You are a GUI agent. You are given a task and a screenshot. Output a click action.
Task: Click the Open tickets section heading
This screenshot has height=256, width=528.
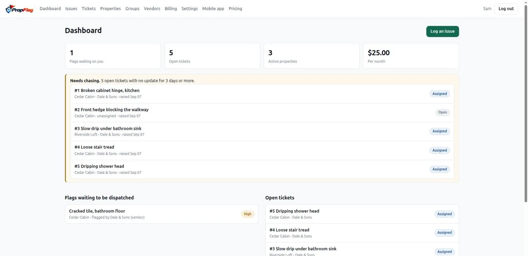click(x=280, y=198)
